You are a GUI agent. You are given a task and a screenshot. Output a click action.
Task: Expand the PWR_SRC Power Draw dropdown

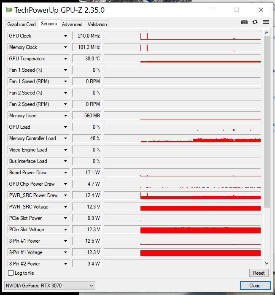tap(65, 195)
